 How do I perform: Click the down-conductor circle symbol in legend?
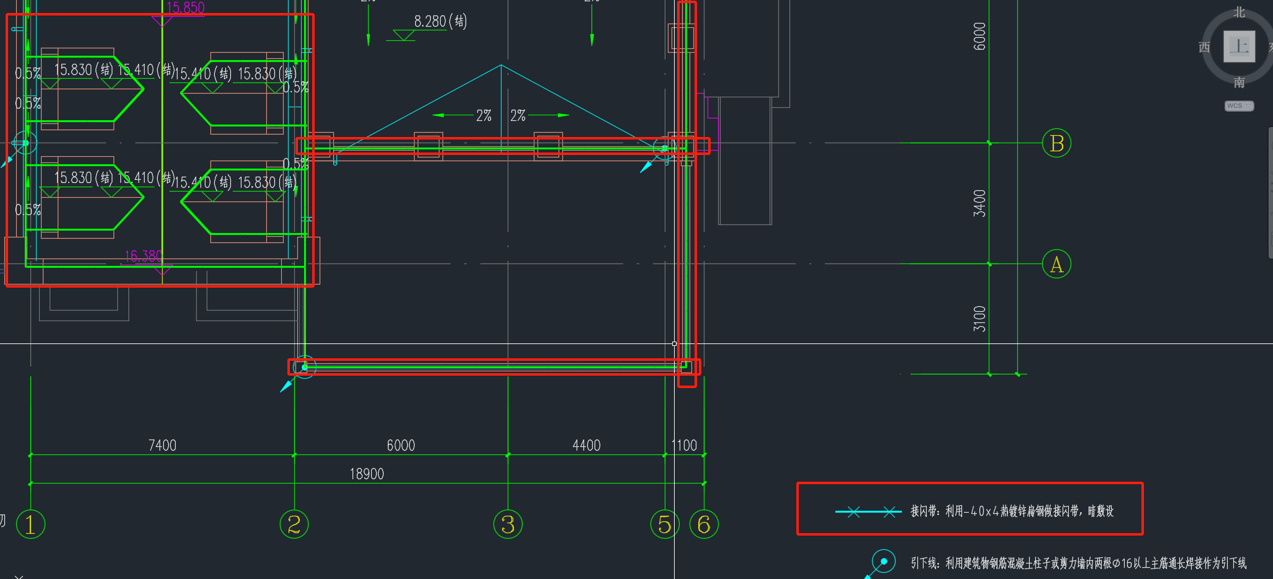[x=883, y=562]
